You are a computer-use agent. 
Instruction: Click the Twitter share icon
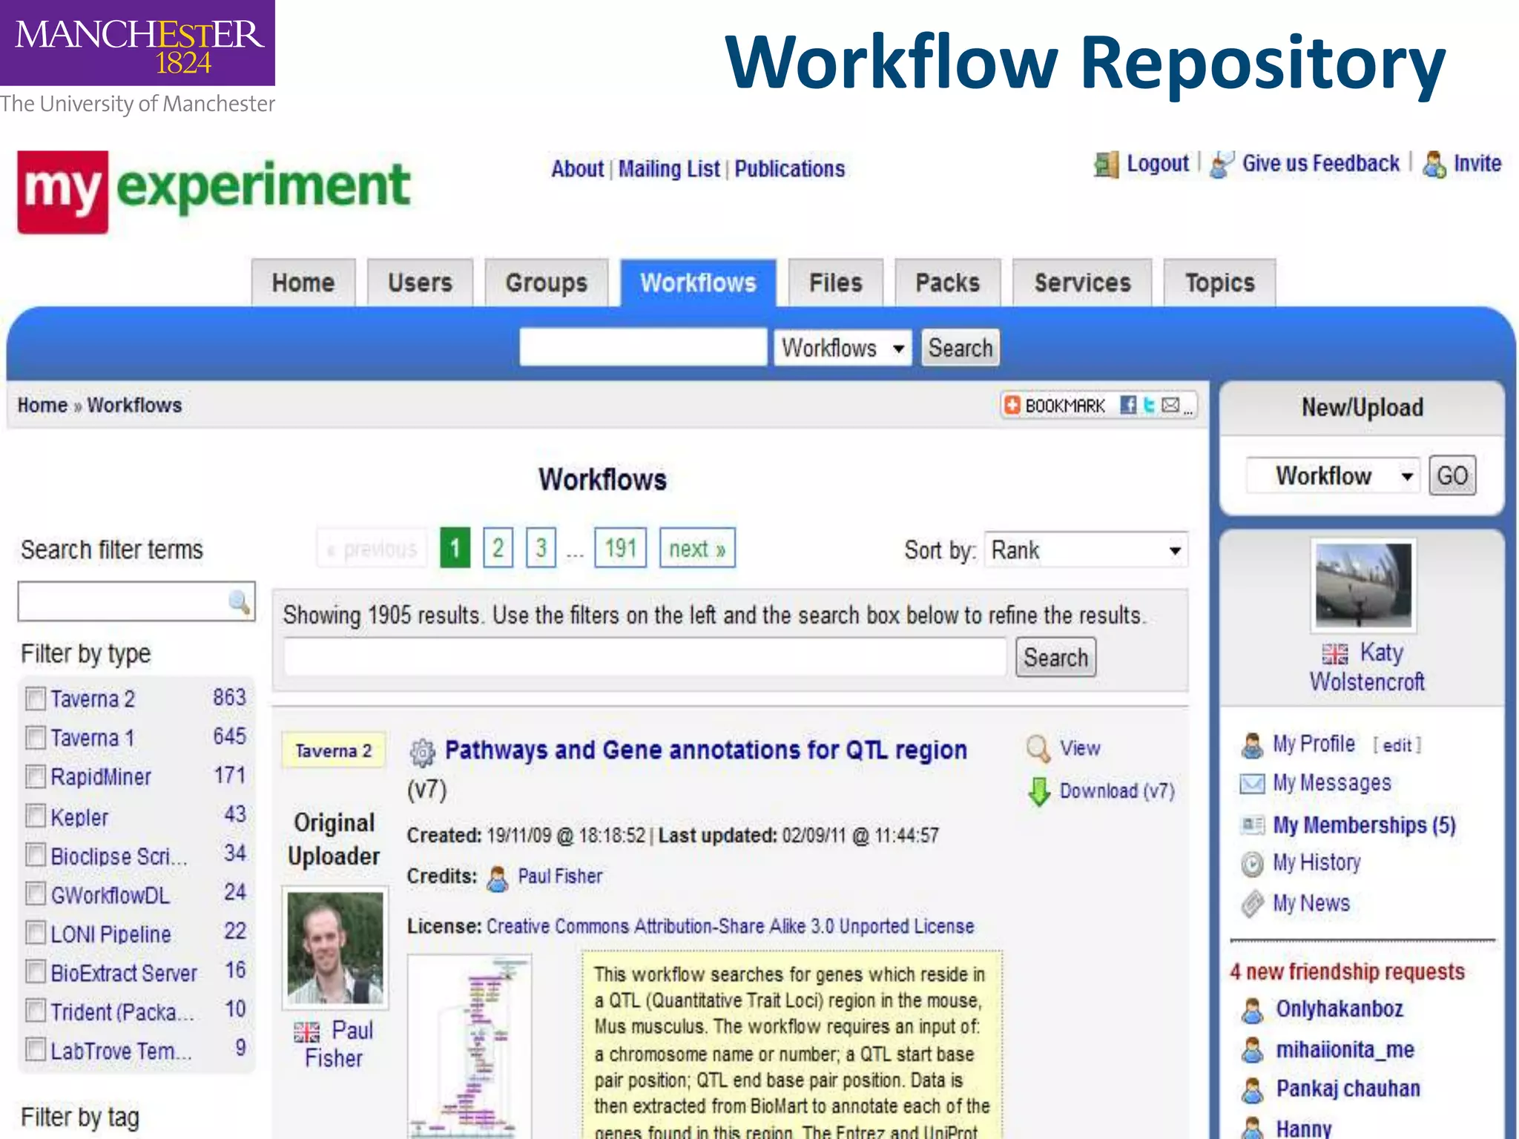(x=1149, y=405)
